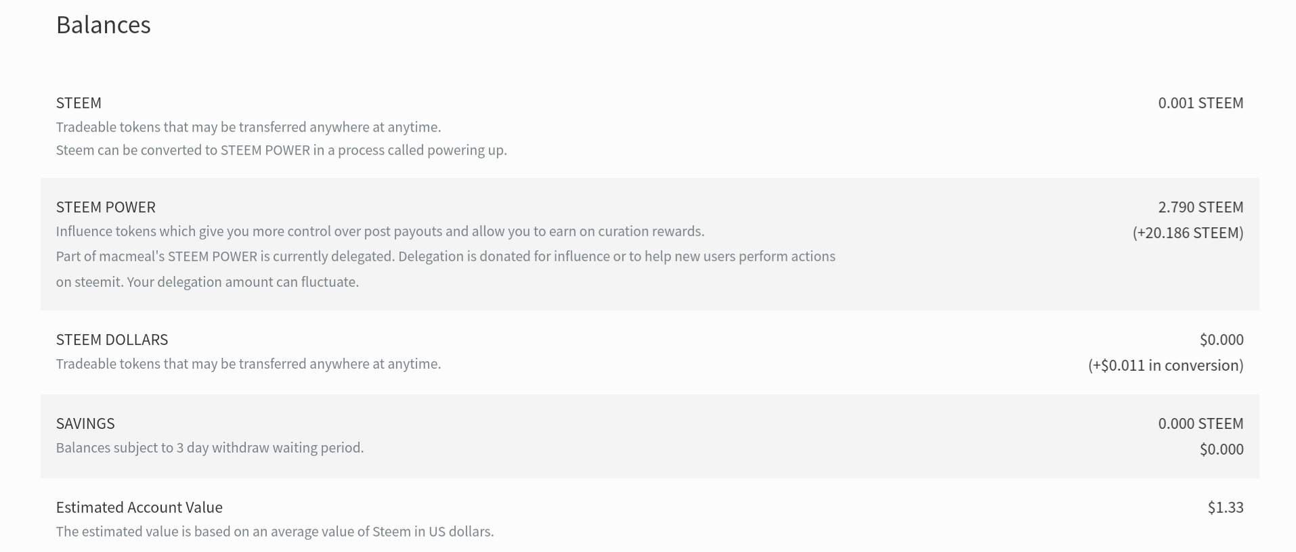Click the powering up description line

click(x=281, y=150)
